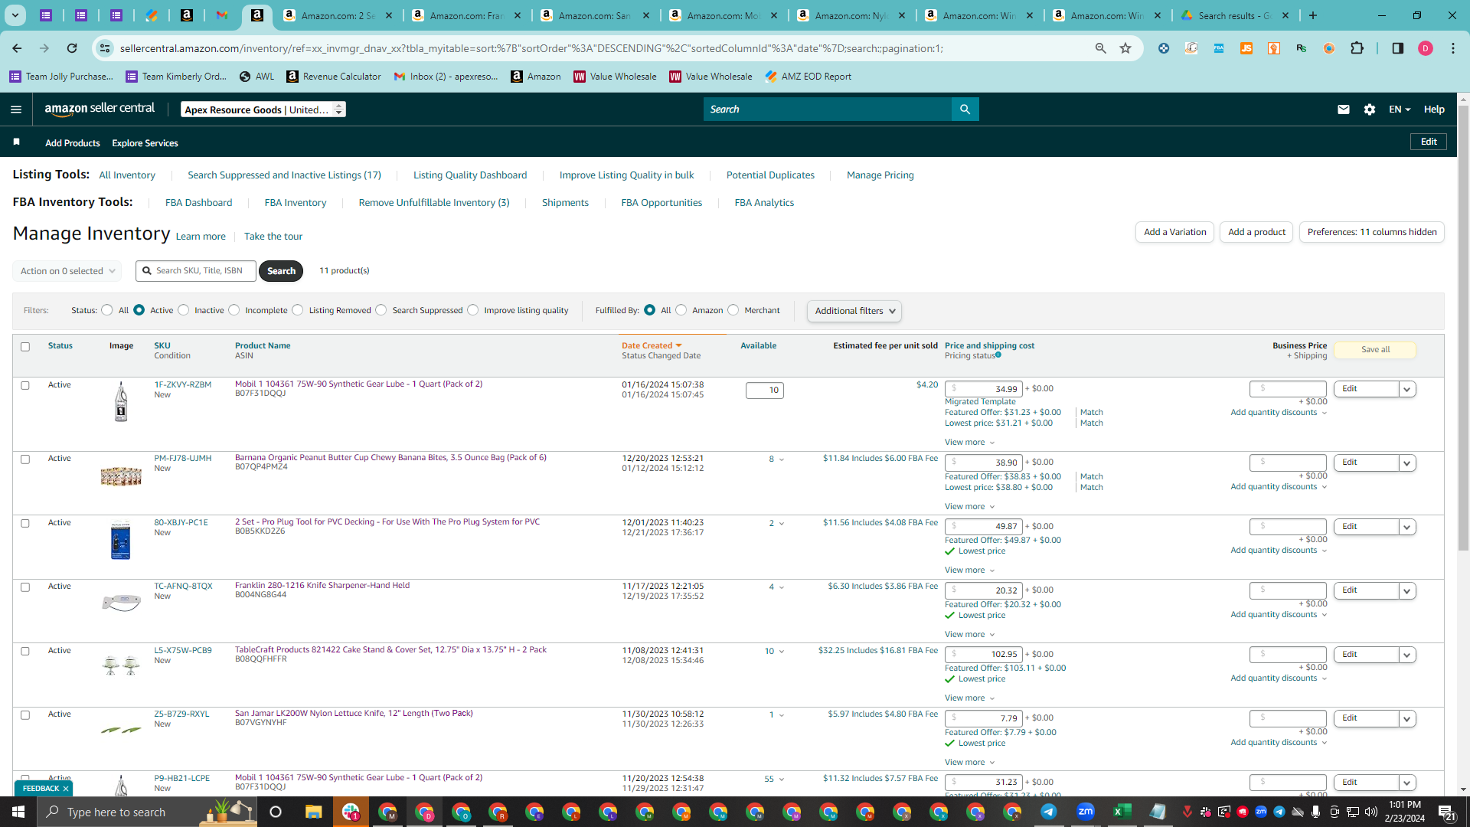The height and width of the screenshot is (827, 1470).
Task: Open the EN language dropdown
Action: [1400, 110]
